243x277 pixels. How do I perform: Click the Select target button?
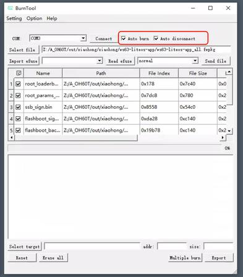coord(24,247)
